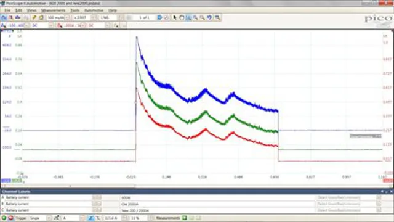Click the buffer '1 of 1' field
The image size is (394, 222).
145,17
